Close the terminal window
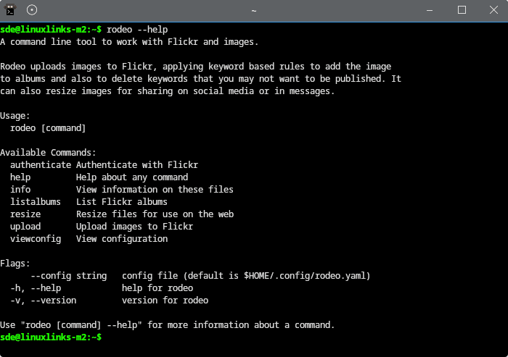 (x=493, y=10)
